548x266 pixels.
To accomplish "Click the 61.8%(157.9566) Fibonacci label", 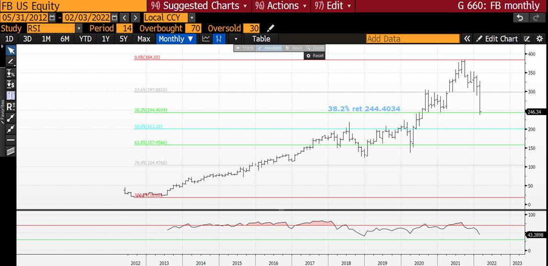I will 151,142.
